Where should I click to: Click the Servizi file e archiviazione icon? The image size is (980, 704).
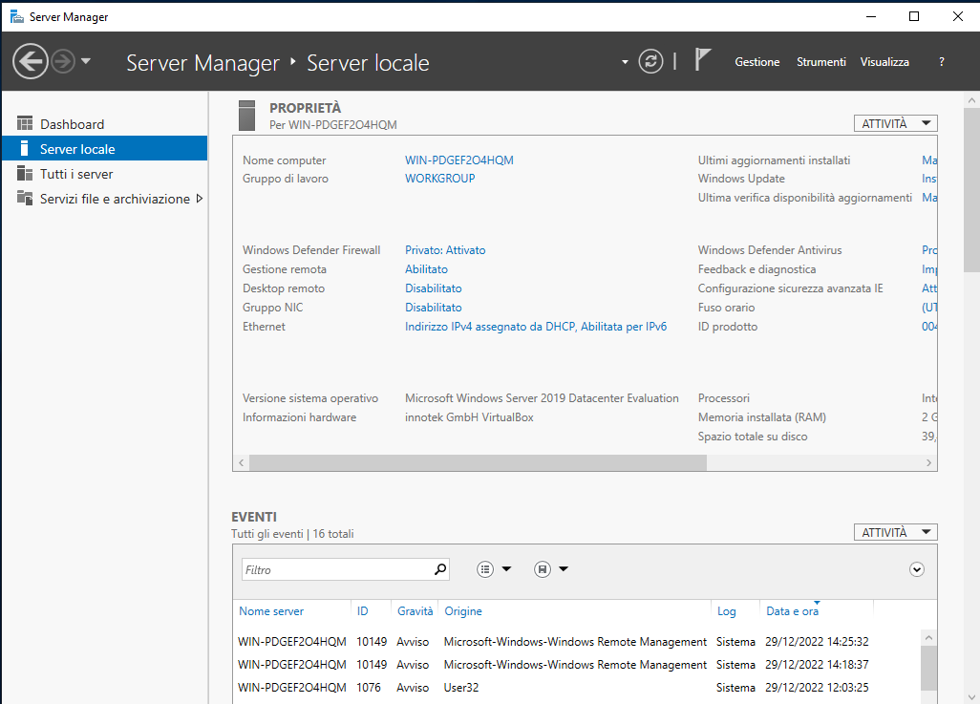click(x=25, y=198)
